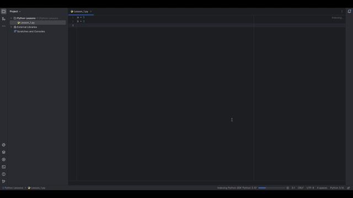Open the Problems tool window icon

point(4,174)
